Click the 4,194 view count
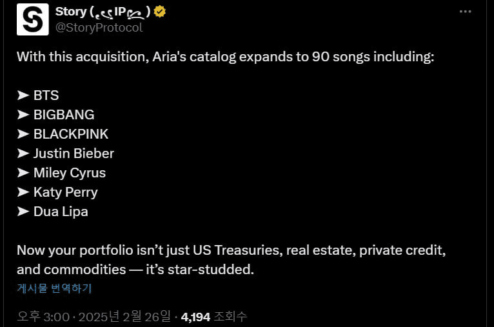Viewport: 494px width, 327px height. coord(195,317)
